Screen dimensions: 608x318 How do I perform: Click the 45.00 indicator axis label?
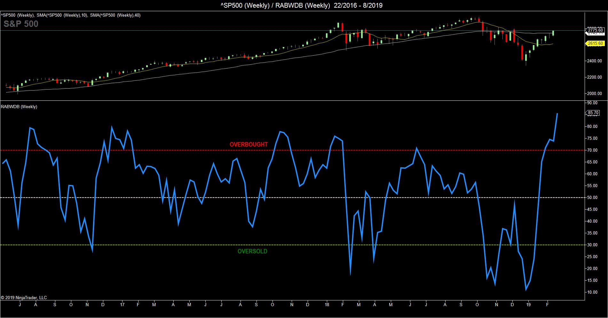[593, 209]
